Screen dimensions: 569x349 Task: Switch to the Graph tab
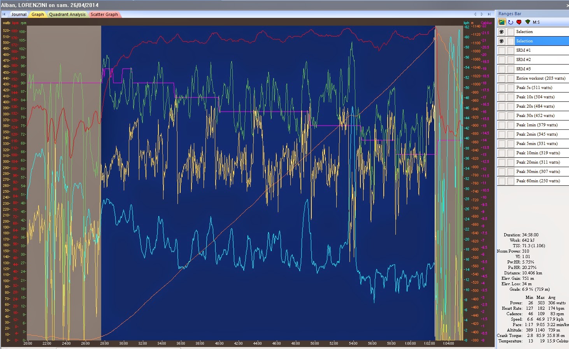[x=38, y=14]
